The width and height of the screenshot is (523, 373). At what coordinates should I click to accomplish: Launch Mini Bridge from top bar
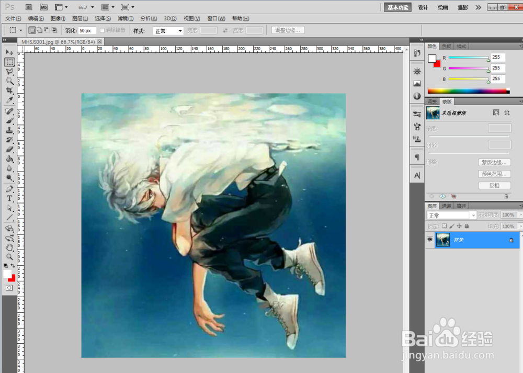pyautogui.click(x=44, y=7)
